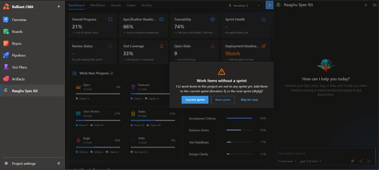Click the Design Clarity 11% value
This screenshot has width=379, height=170.
(x=263, y=154)
